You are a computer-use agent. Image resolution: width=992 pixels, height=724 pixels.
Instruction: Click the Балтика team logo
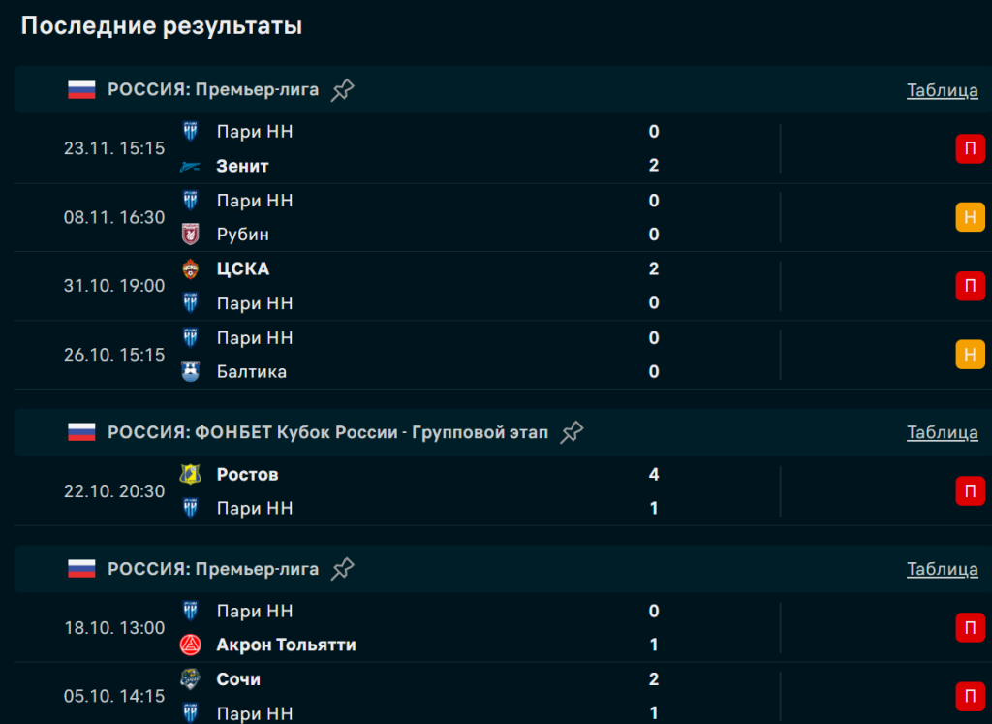[191, 372]
